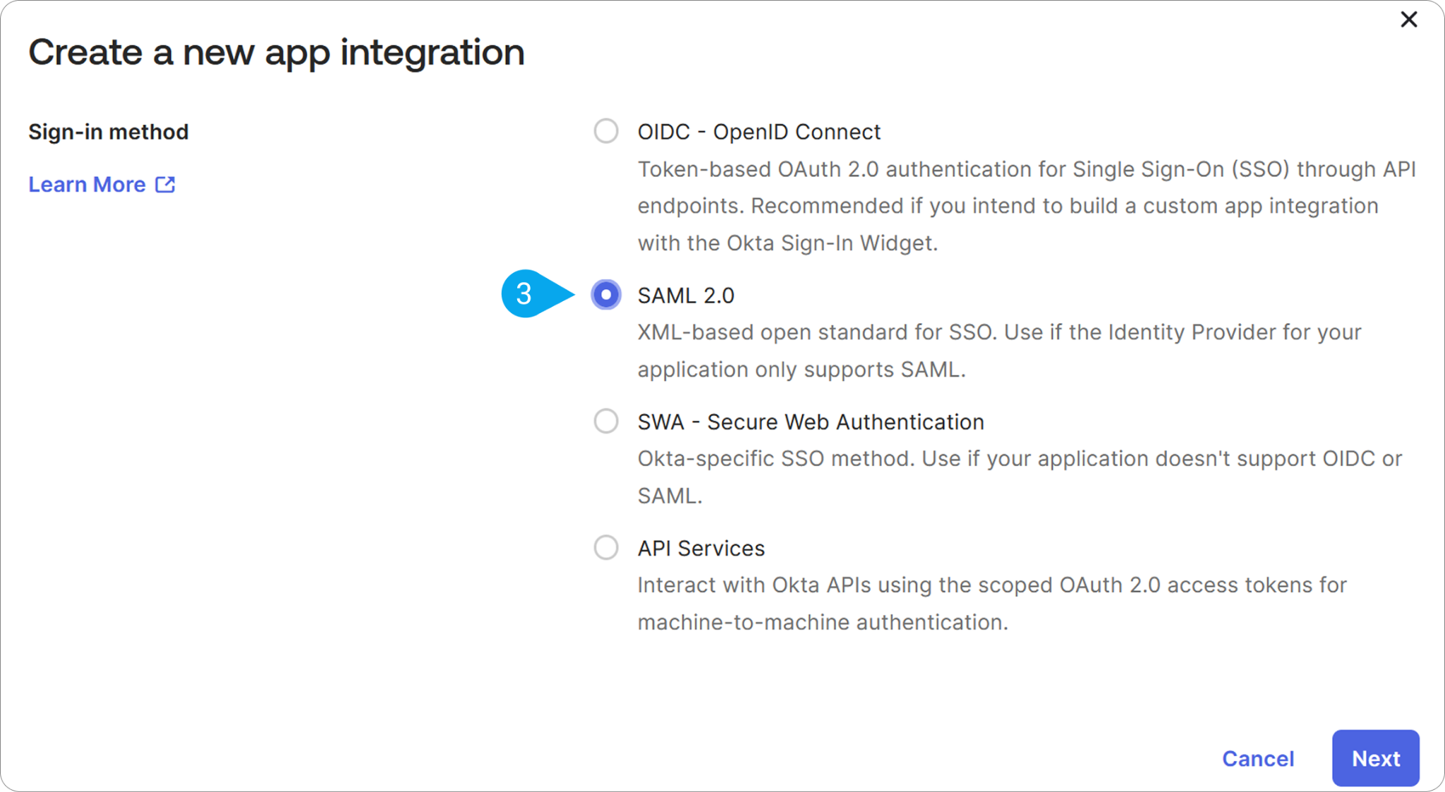Screen dimensions: 1445x792
Task: Click the external link icon beside Learn More
Action: point(165,185)
